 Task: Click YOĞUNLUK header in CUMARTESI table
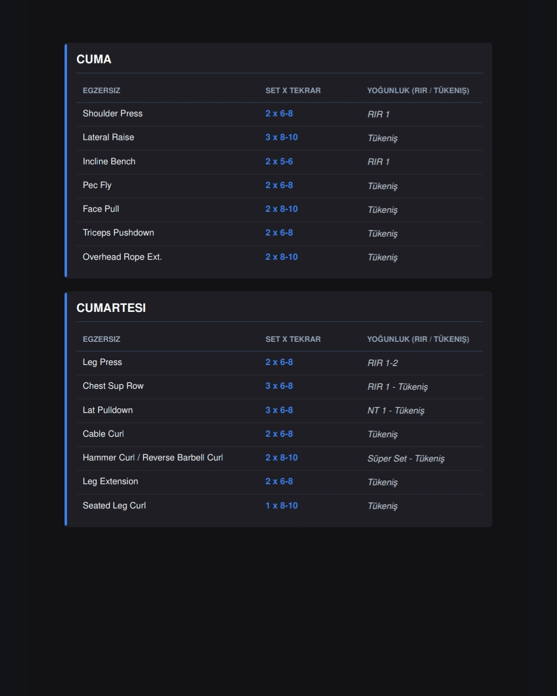[418, 339]
